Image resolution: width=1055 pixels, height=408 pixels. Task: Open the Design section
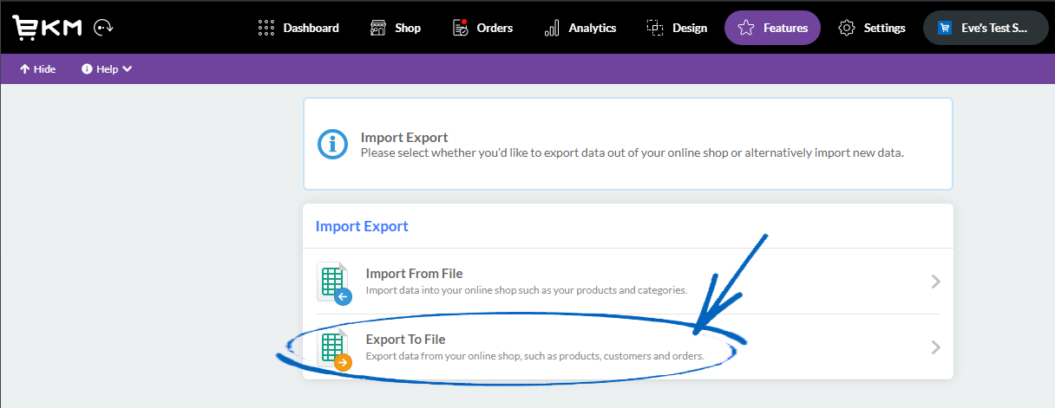(677, 28)
